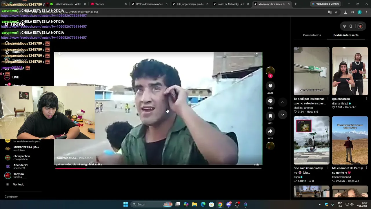Open Task View from the taskbar
Image resolution: width=371 pixels, height=209 pixels.
click(x=178, y=204)
